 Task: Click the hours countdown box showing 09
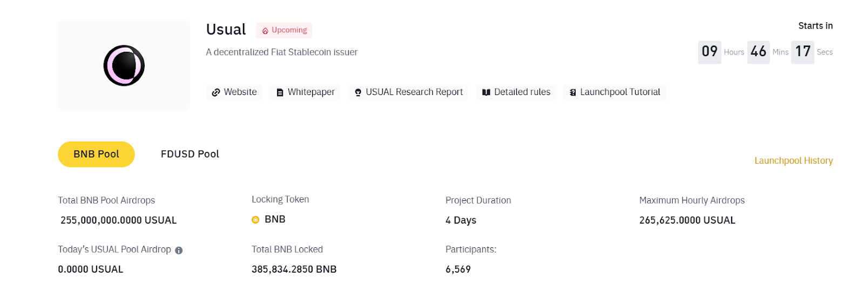pos(710,52)
